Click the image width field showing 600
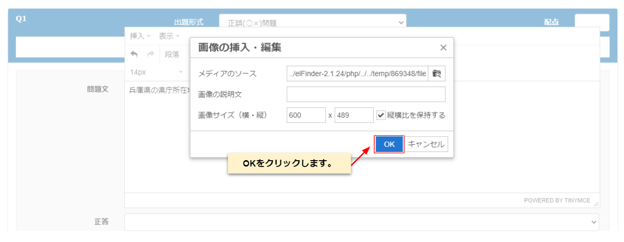 pos(306,115)
